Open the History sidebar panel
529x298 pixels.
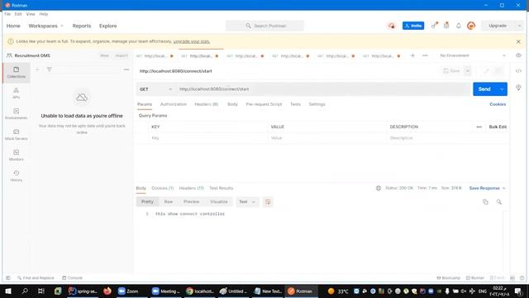coord(17,175)
